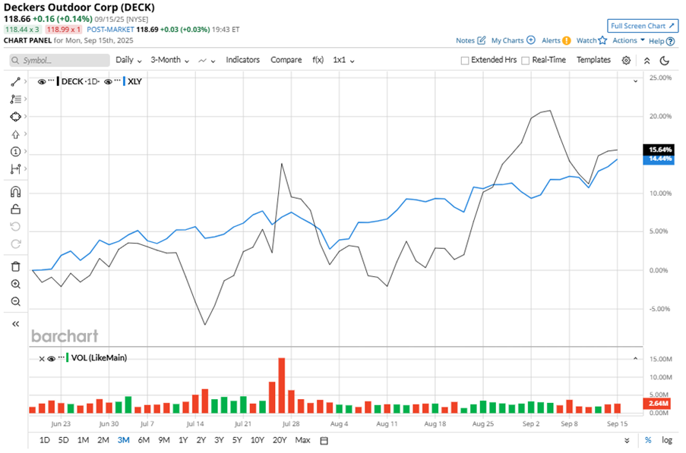This screenshot has height=453, width=686.
Task: Open the chart type line dropdown
Action: (x=207, y=61)
